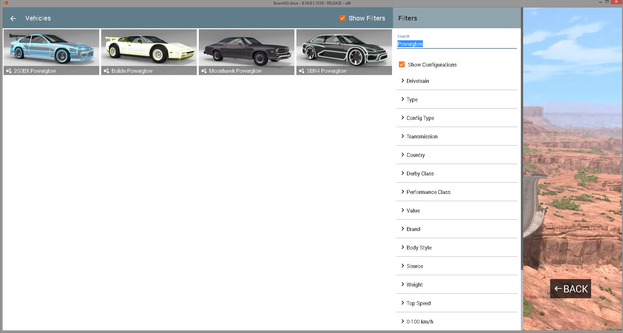
Task: Toggle the Show Filters checkbox
Action: (x=342, y=18)
